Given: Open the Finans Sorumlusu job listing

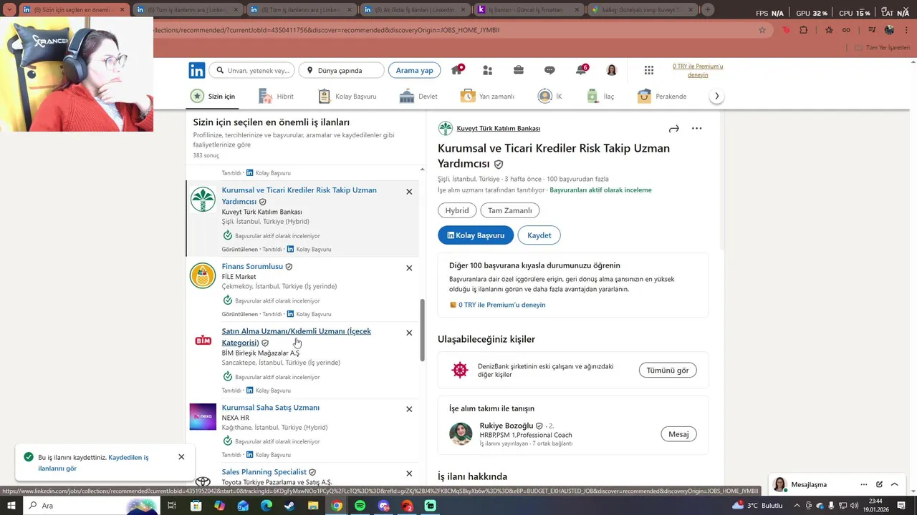Looking at the screenshot, I should tap(252, 267).
